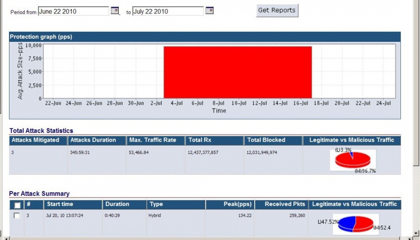Select the 134.22 peak value cell
This screenshot has height=240, width=420.
(x=245, y=215)
